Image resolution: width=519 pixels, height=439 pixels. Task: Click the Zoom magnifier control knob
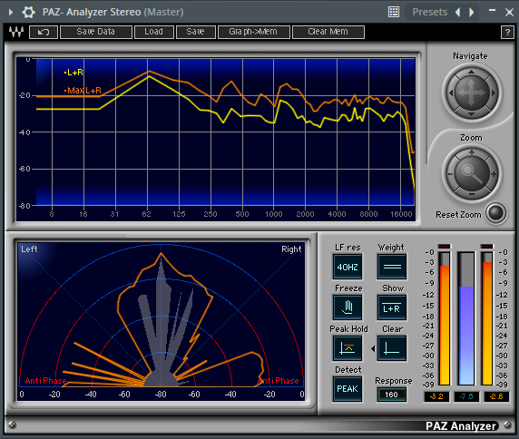[472, 173]
